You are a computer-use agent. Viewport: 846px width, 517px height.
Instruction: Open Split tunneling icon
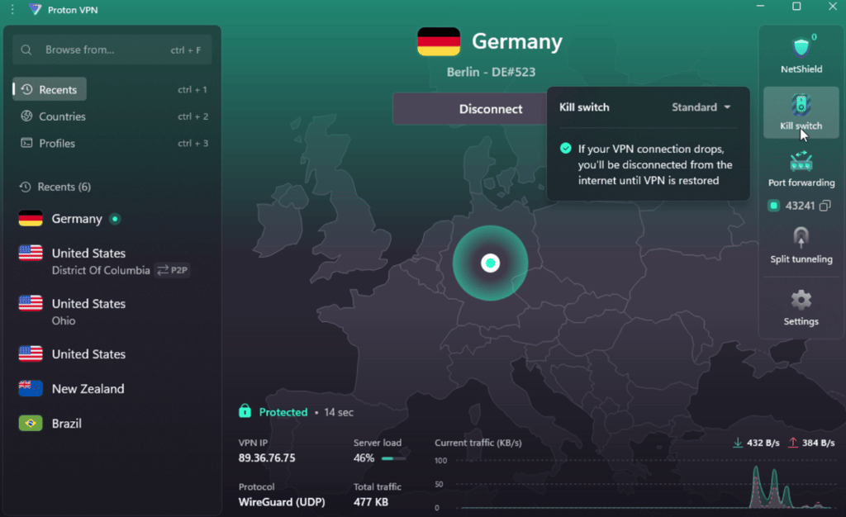[x=801, y=237]
